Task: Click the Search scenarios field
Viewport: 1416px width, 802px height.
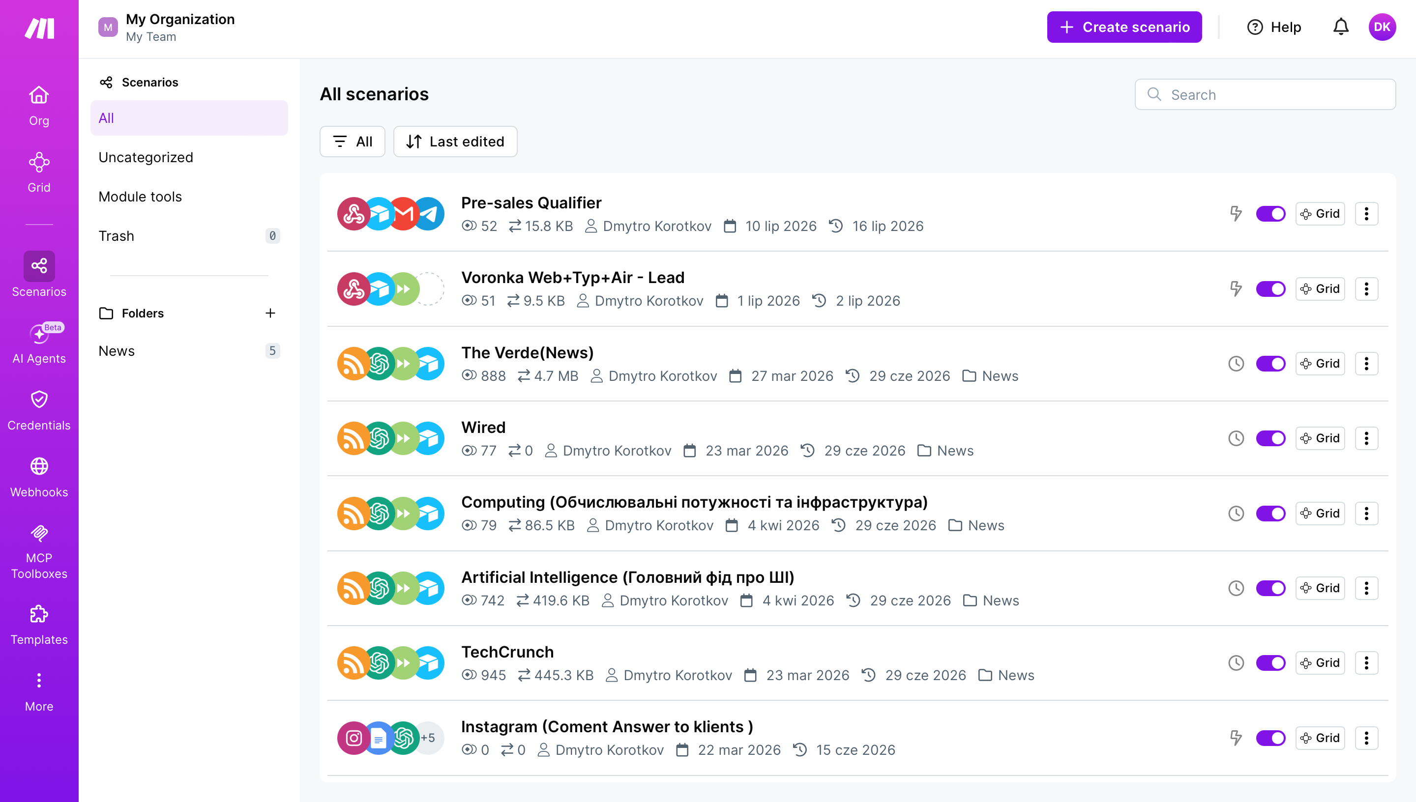Action: coord(1265,95)
